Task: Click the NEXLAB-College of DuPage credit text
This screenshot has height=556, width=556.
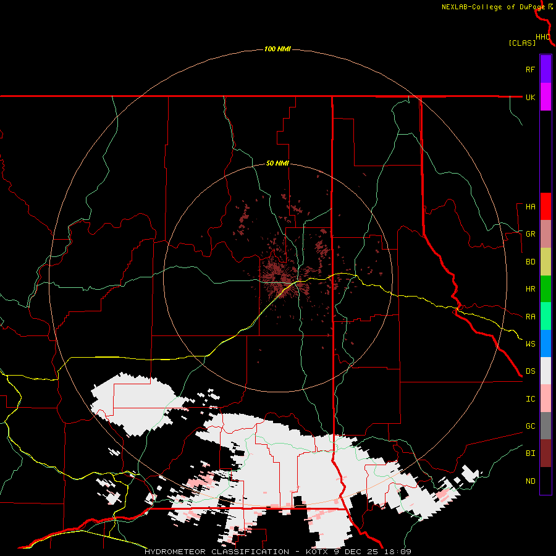Action: [494, 7]
